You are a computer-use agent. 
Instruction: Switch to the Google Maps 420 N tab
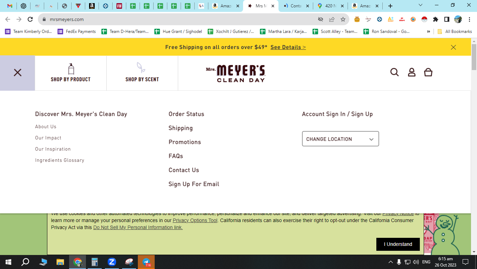(x=330, y=6)
